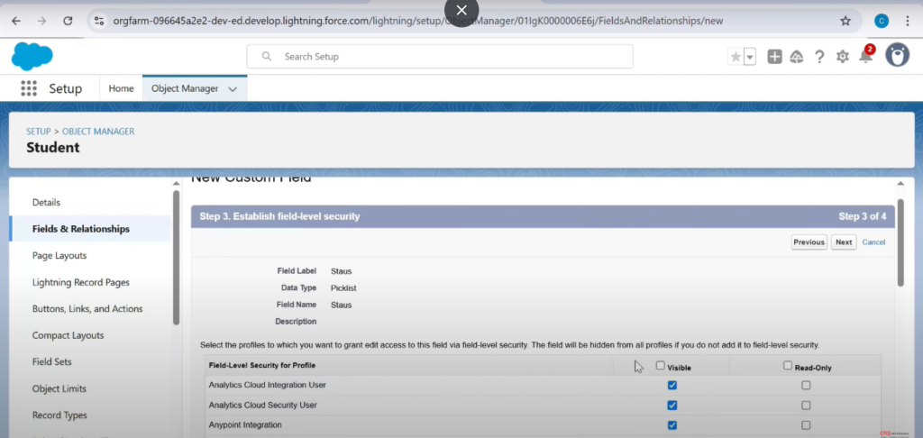Open the notifications bell
Viewport: 923px width, 438px height.
pos(865,56)
